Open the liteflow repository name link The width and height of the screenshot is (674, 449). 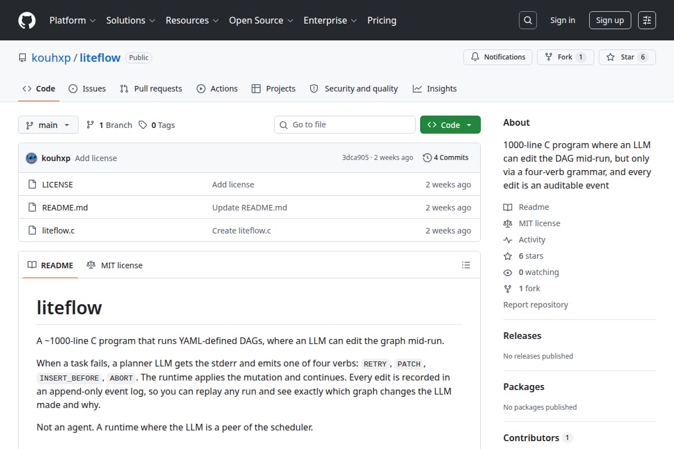[x=100, y=58]
